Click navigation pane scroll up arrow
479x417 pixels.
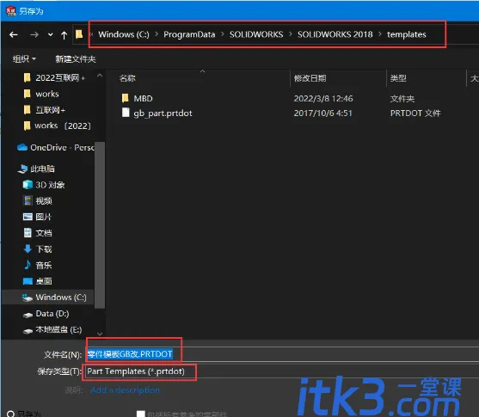(100, 75)
